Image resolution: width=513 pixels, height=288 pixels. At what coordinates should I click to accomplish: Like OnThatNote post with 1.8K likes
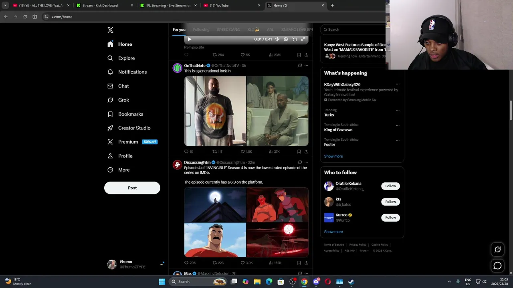[x=246, y=152]
